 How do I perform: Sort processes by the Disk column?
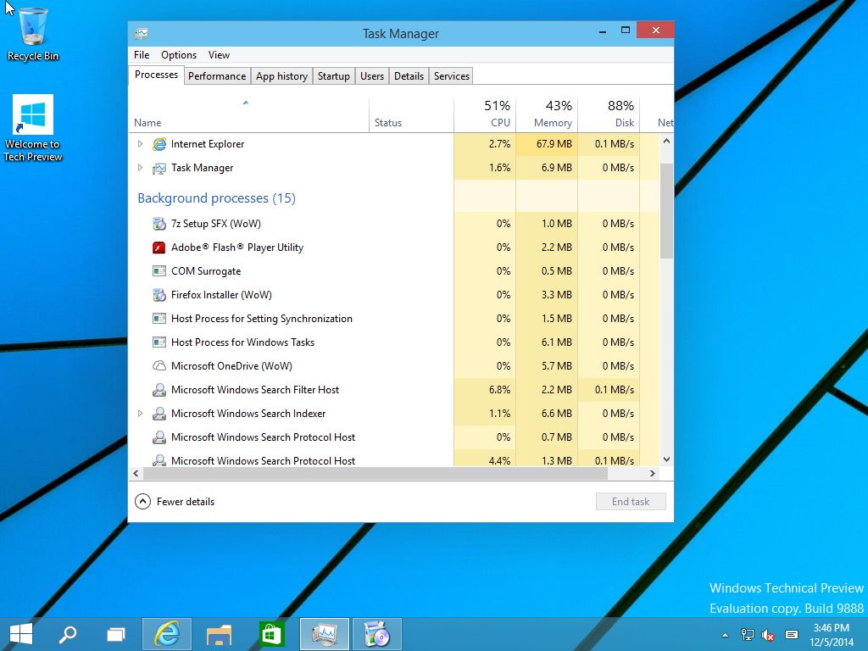click(609, 115)
